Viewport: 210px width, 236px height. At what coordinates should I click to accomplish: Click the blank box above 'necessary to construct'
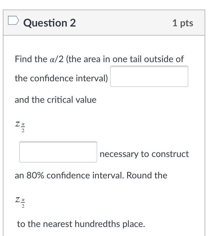coord(58,152)
